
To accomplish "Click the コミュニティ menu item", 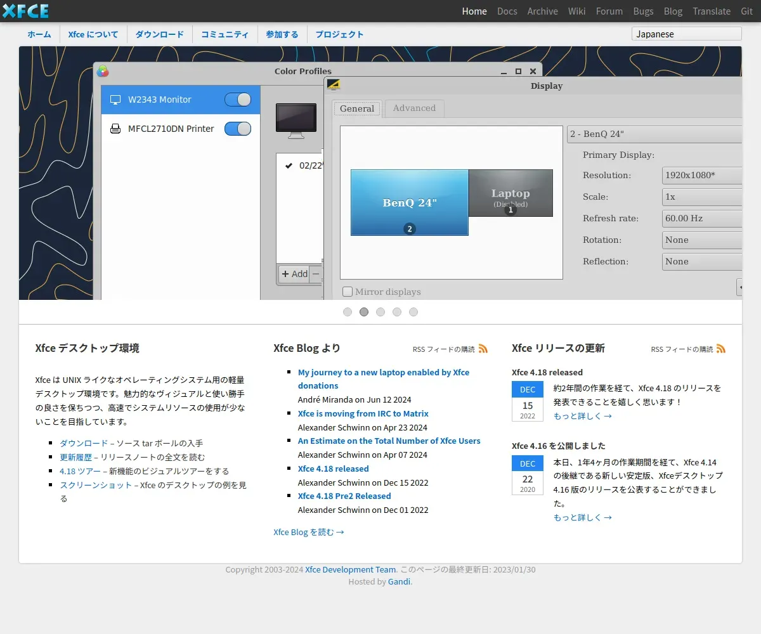I will click(225, 34).
